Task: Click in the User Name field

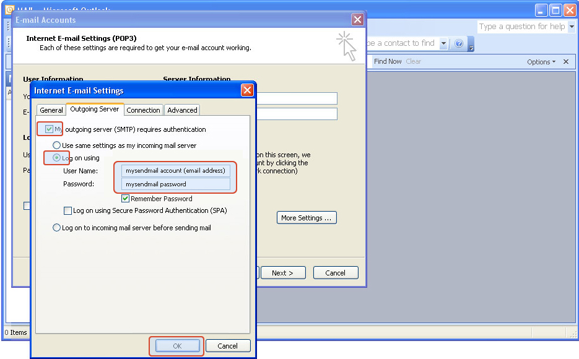Action: pyautogui.click(x=176, y=171)
